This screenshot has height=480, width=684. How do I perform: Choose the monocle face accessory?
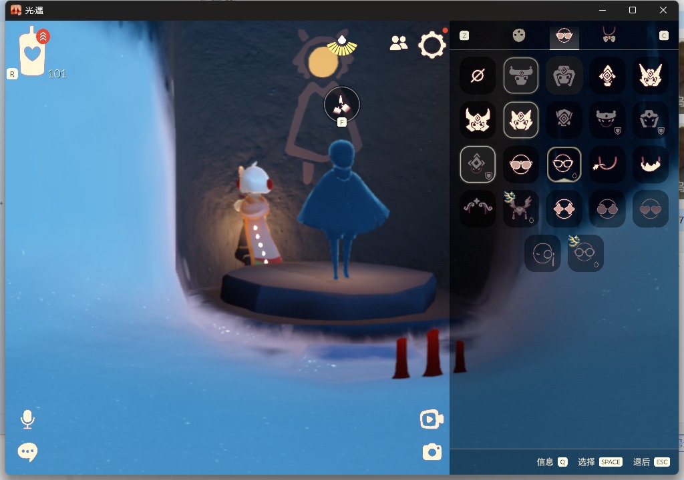(542, 253)
